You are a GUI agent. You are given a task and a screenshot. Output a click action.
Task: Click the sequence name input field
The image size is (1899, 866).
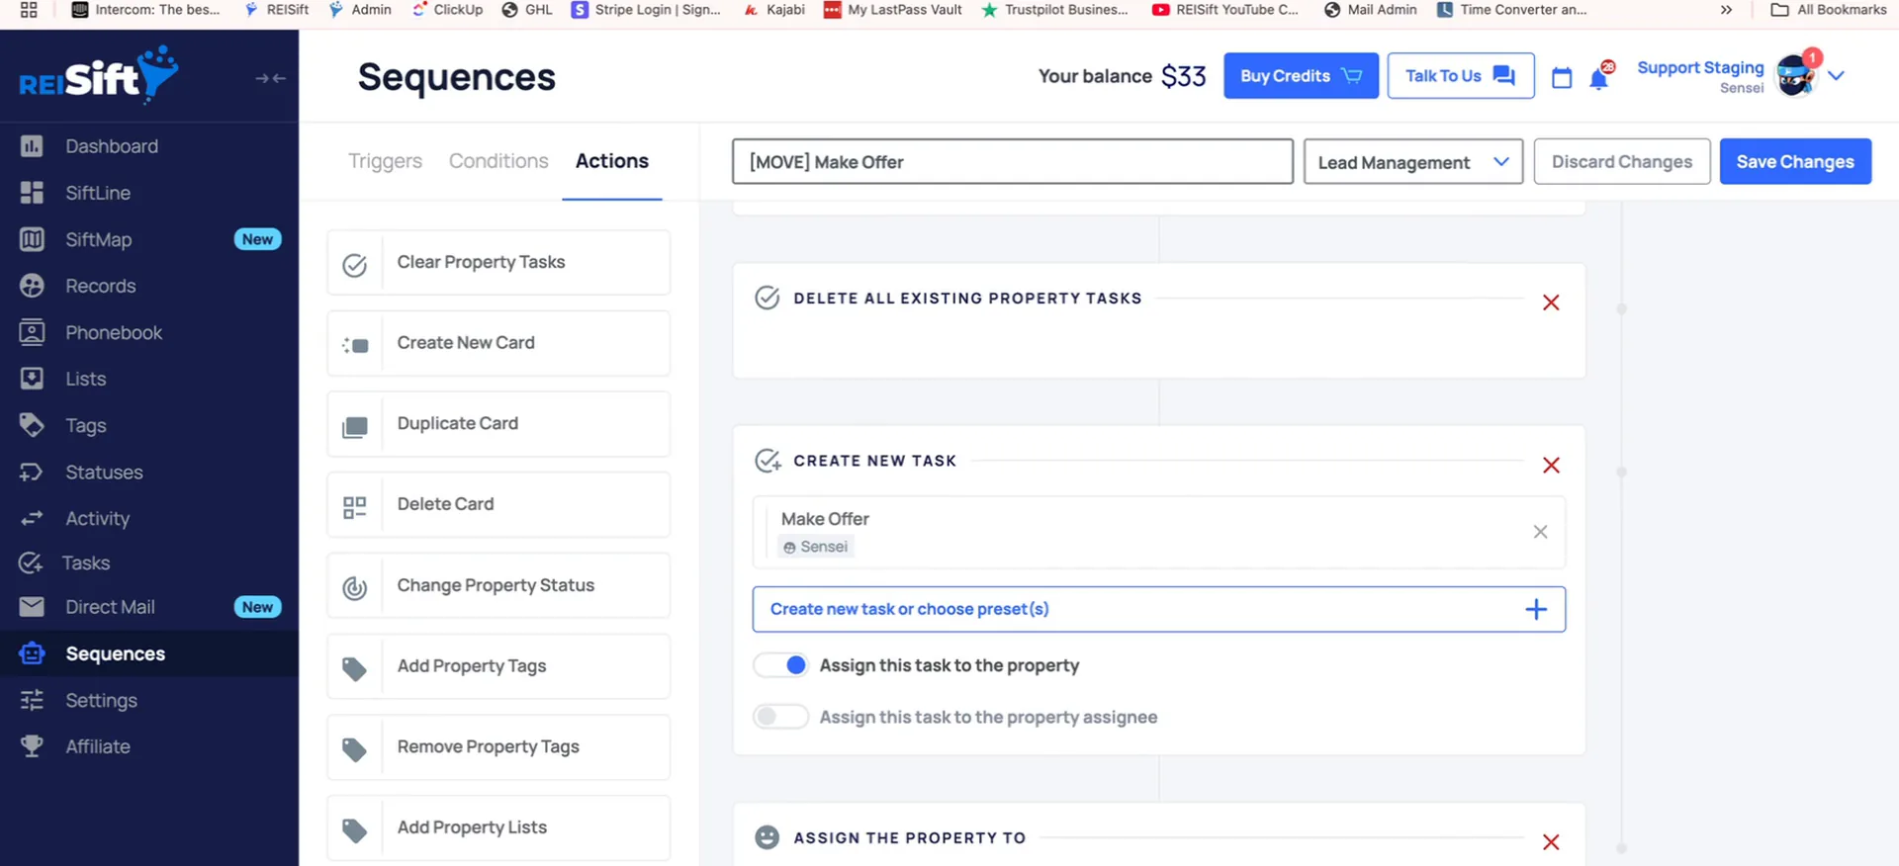[1012, 162]
